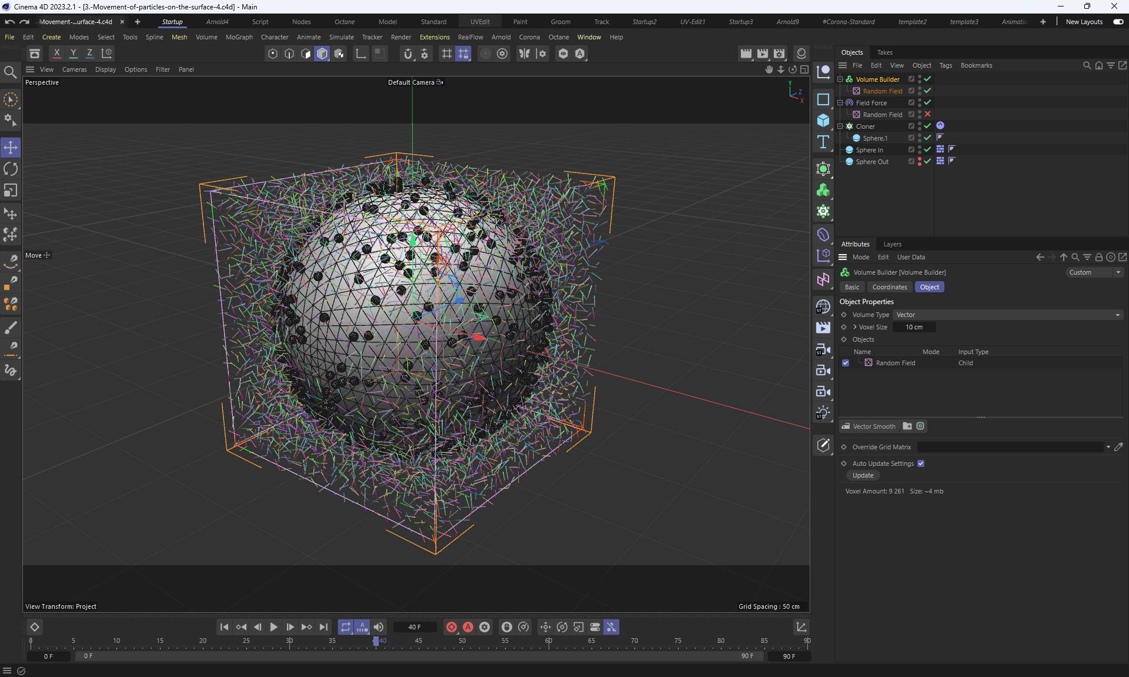Select the Rotate tool in left toolbar
The image size is (1129, 677).
(x=11, y=169)
